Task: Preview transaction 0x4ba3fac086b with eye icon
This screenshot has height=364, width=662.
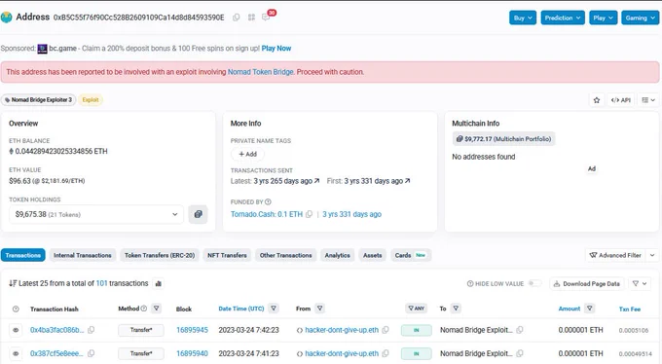Action: [16, 330]
